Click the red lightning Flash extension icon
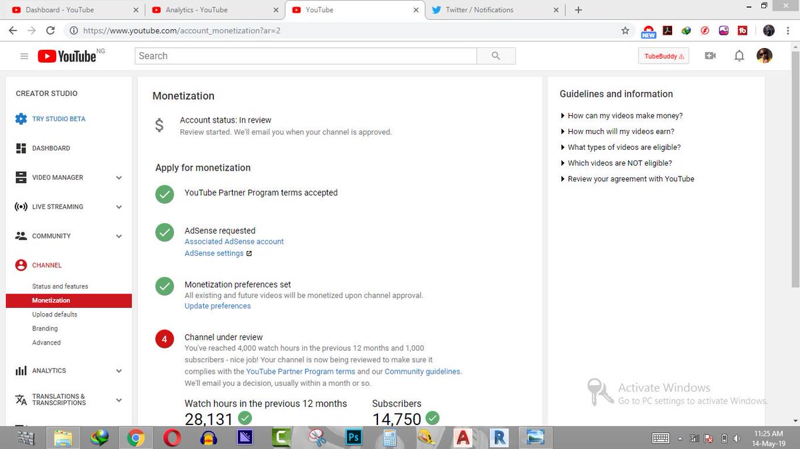Screen dimensions: 800x449 click(705, 31)
